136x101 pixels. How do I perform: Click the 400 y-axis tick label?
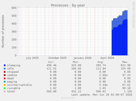[x=14, y=24]
